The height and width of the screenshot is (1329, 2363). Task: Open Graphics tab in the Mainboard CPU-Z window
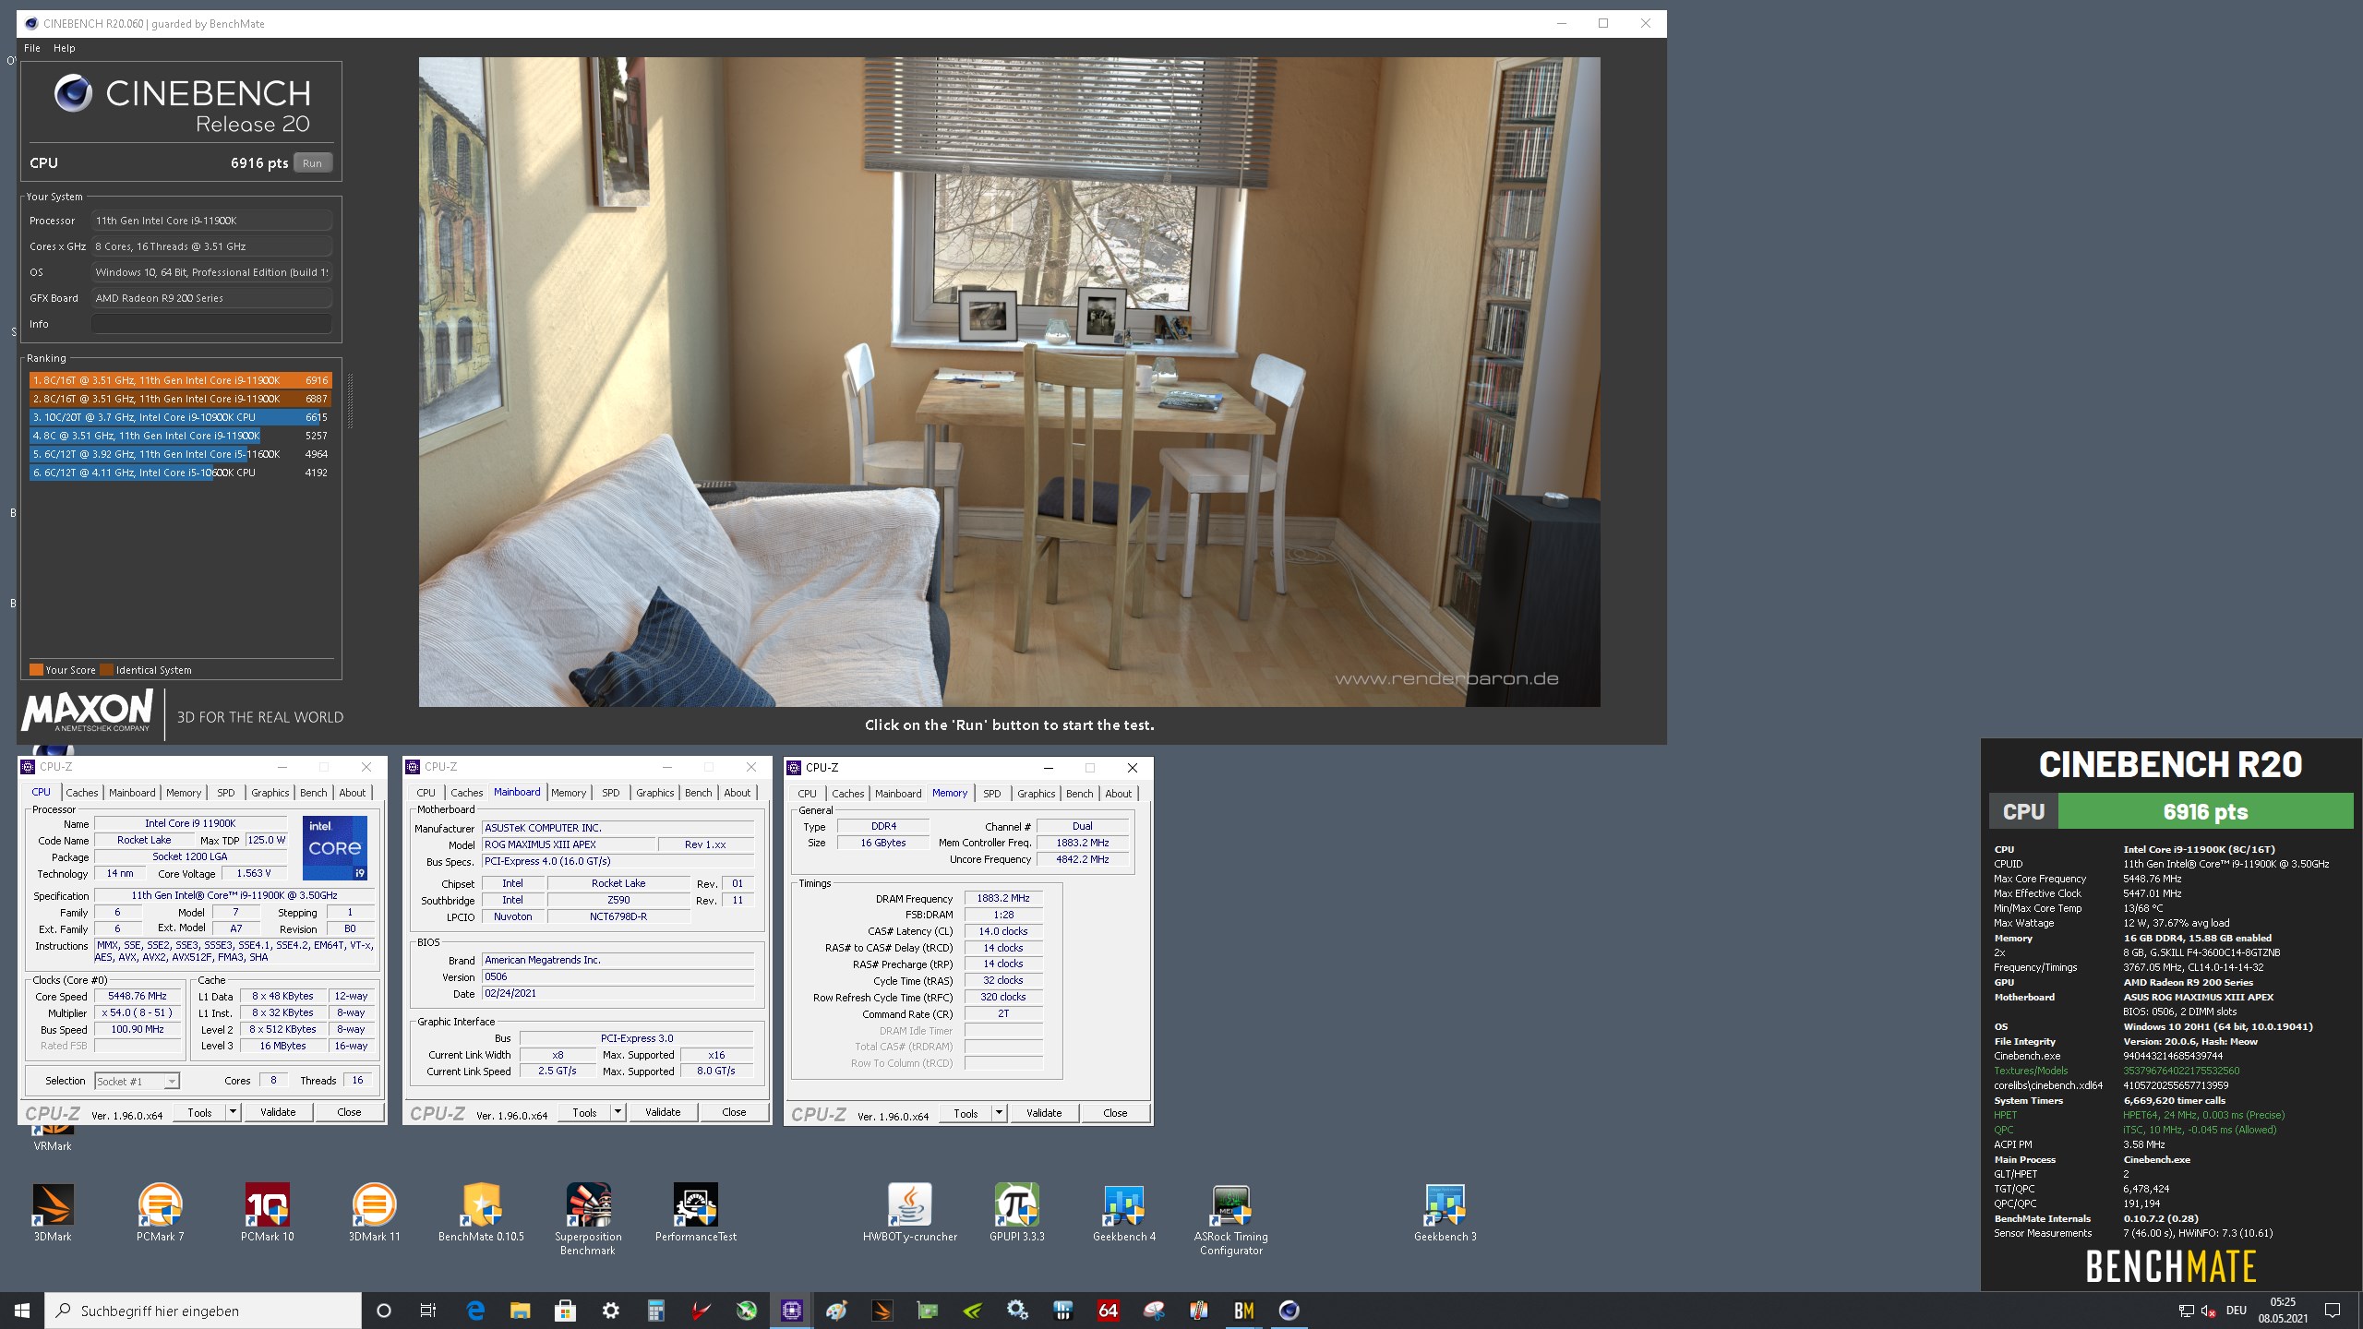pyautogui.click(x=655, y=793)
